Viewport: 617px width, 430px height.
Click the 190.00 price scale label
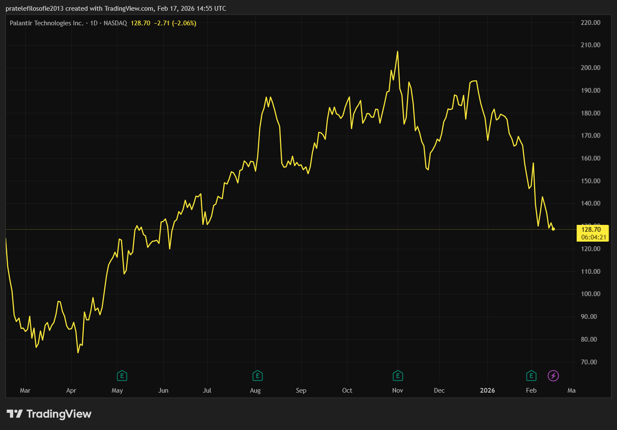(x=590, y=91)
